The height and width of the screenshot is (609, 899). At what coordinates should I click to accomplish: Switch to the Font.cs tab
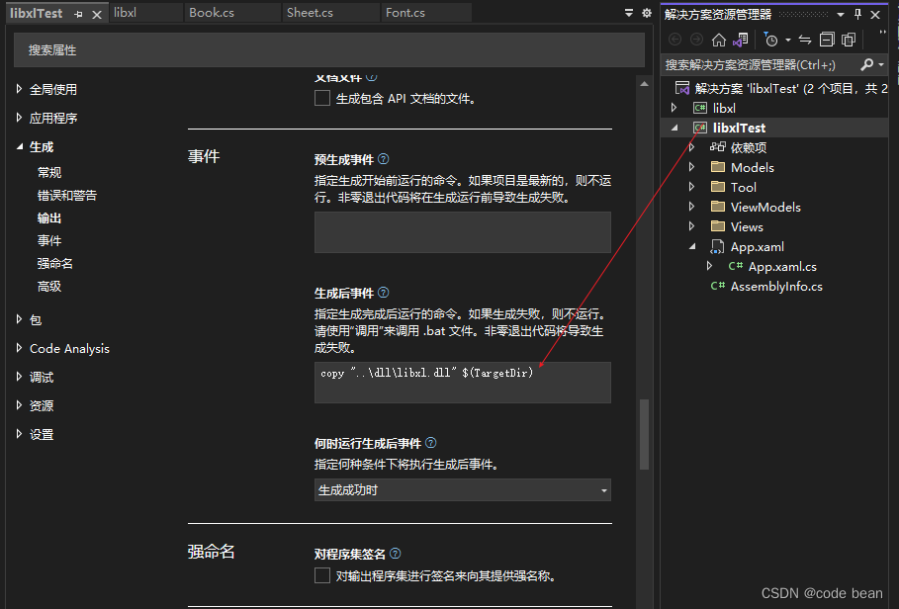pos(426,13)
